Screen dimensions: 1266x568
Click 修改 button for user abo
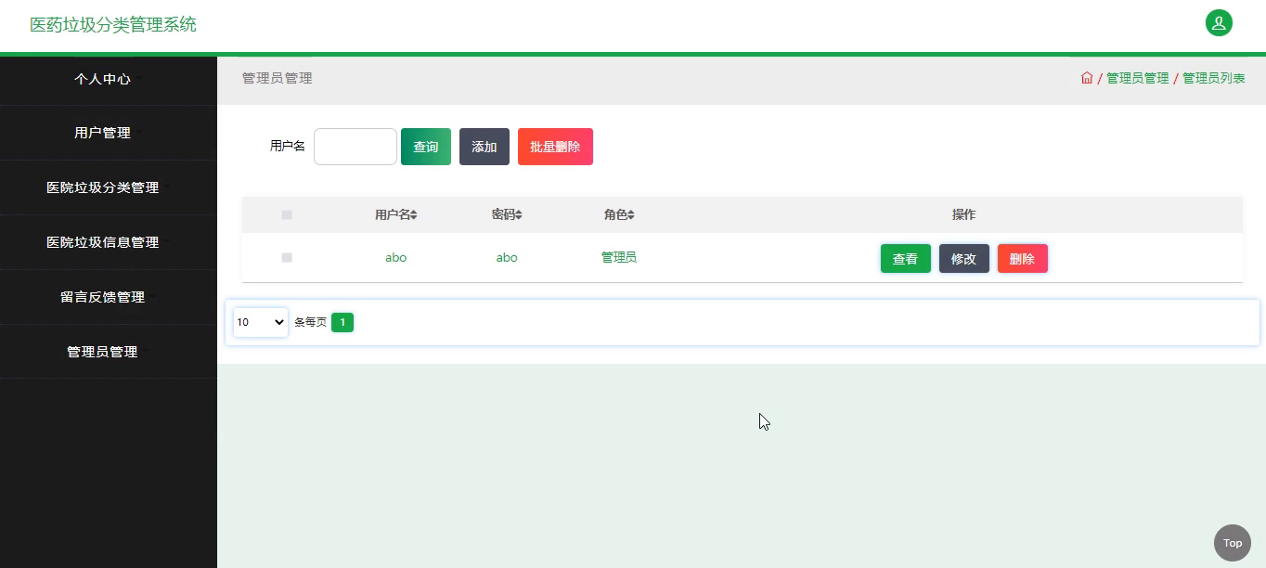click(x=964, y=259)
